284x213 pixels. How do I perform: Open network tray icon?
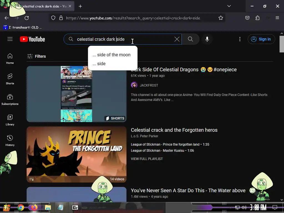point(237,207)
